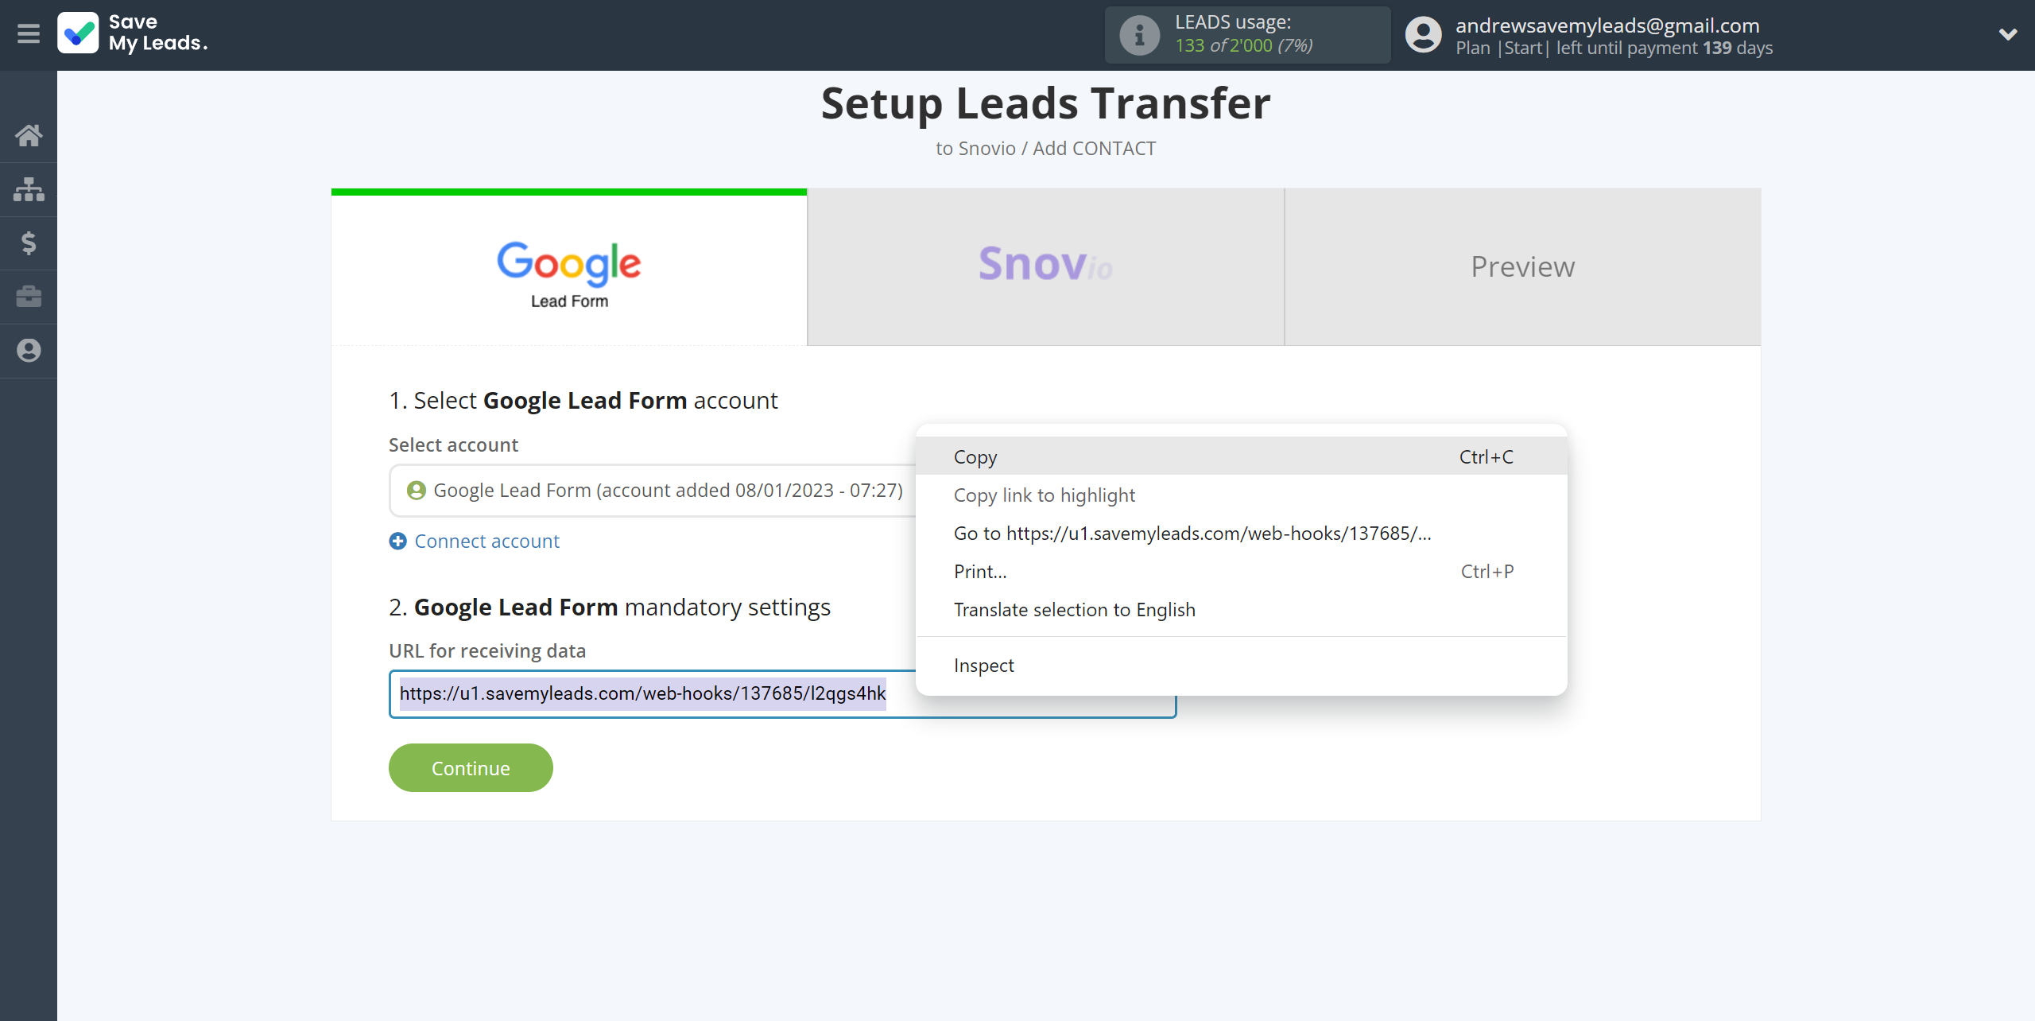Screen dimensions: 2035x1021
Task: Choose Copy link to highlight
Action: click(1241, 495)
